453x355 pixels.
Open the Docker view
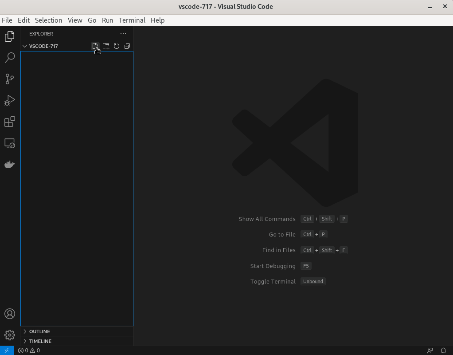[10, 164]
